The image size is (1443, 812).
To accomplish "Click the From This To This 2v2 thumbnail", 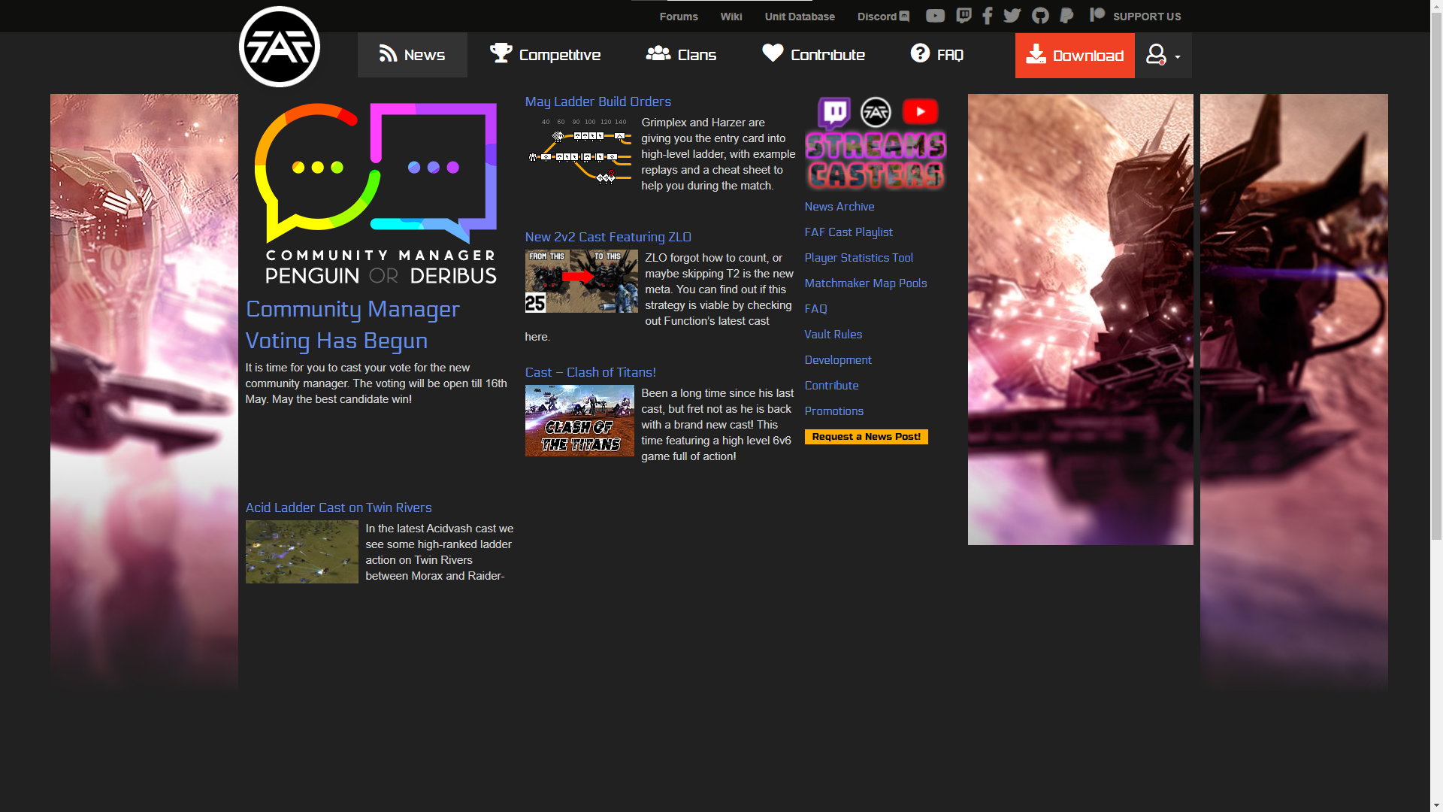I will point(581,281).
